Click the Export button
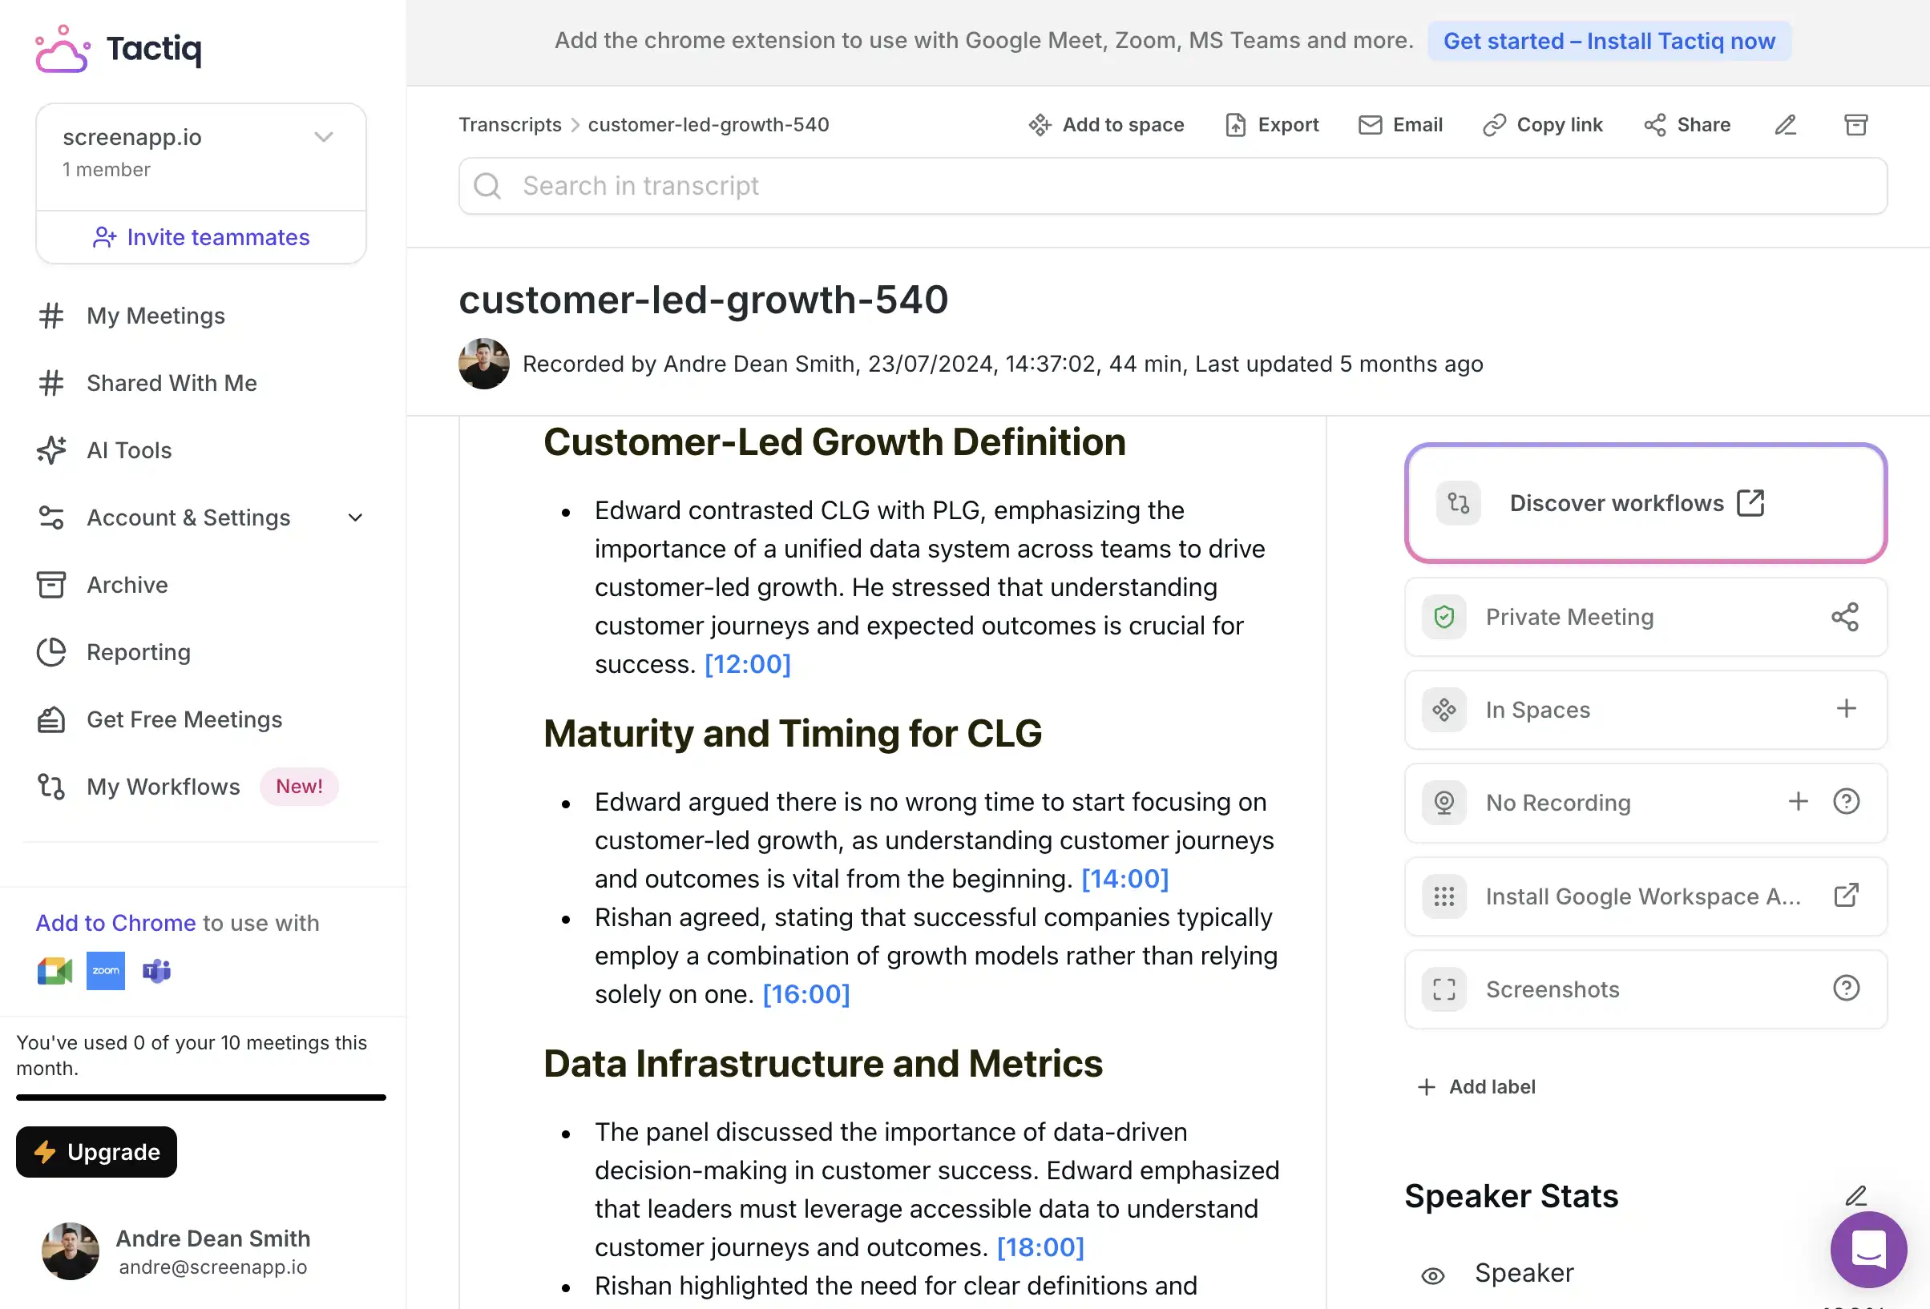Screen dimensions: 1930x1309 [x=1271, y=124]
